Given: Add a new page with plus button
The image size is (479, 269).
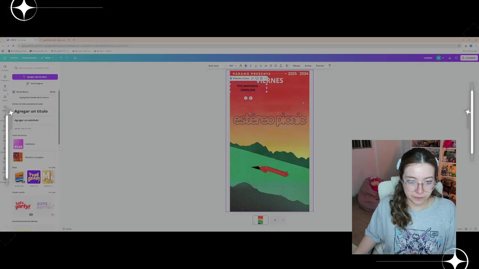Looking at the screenshot, I should pos(275,220).
